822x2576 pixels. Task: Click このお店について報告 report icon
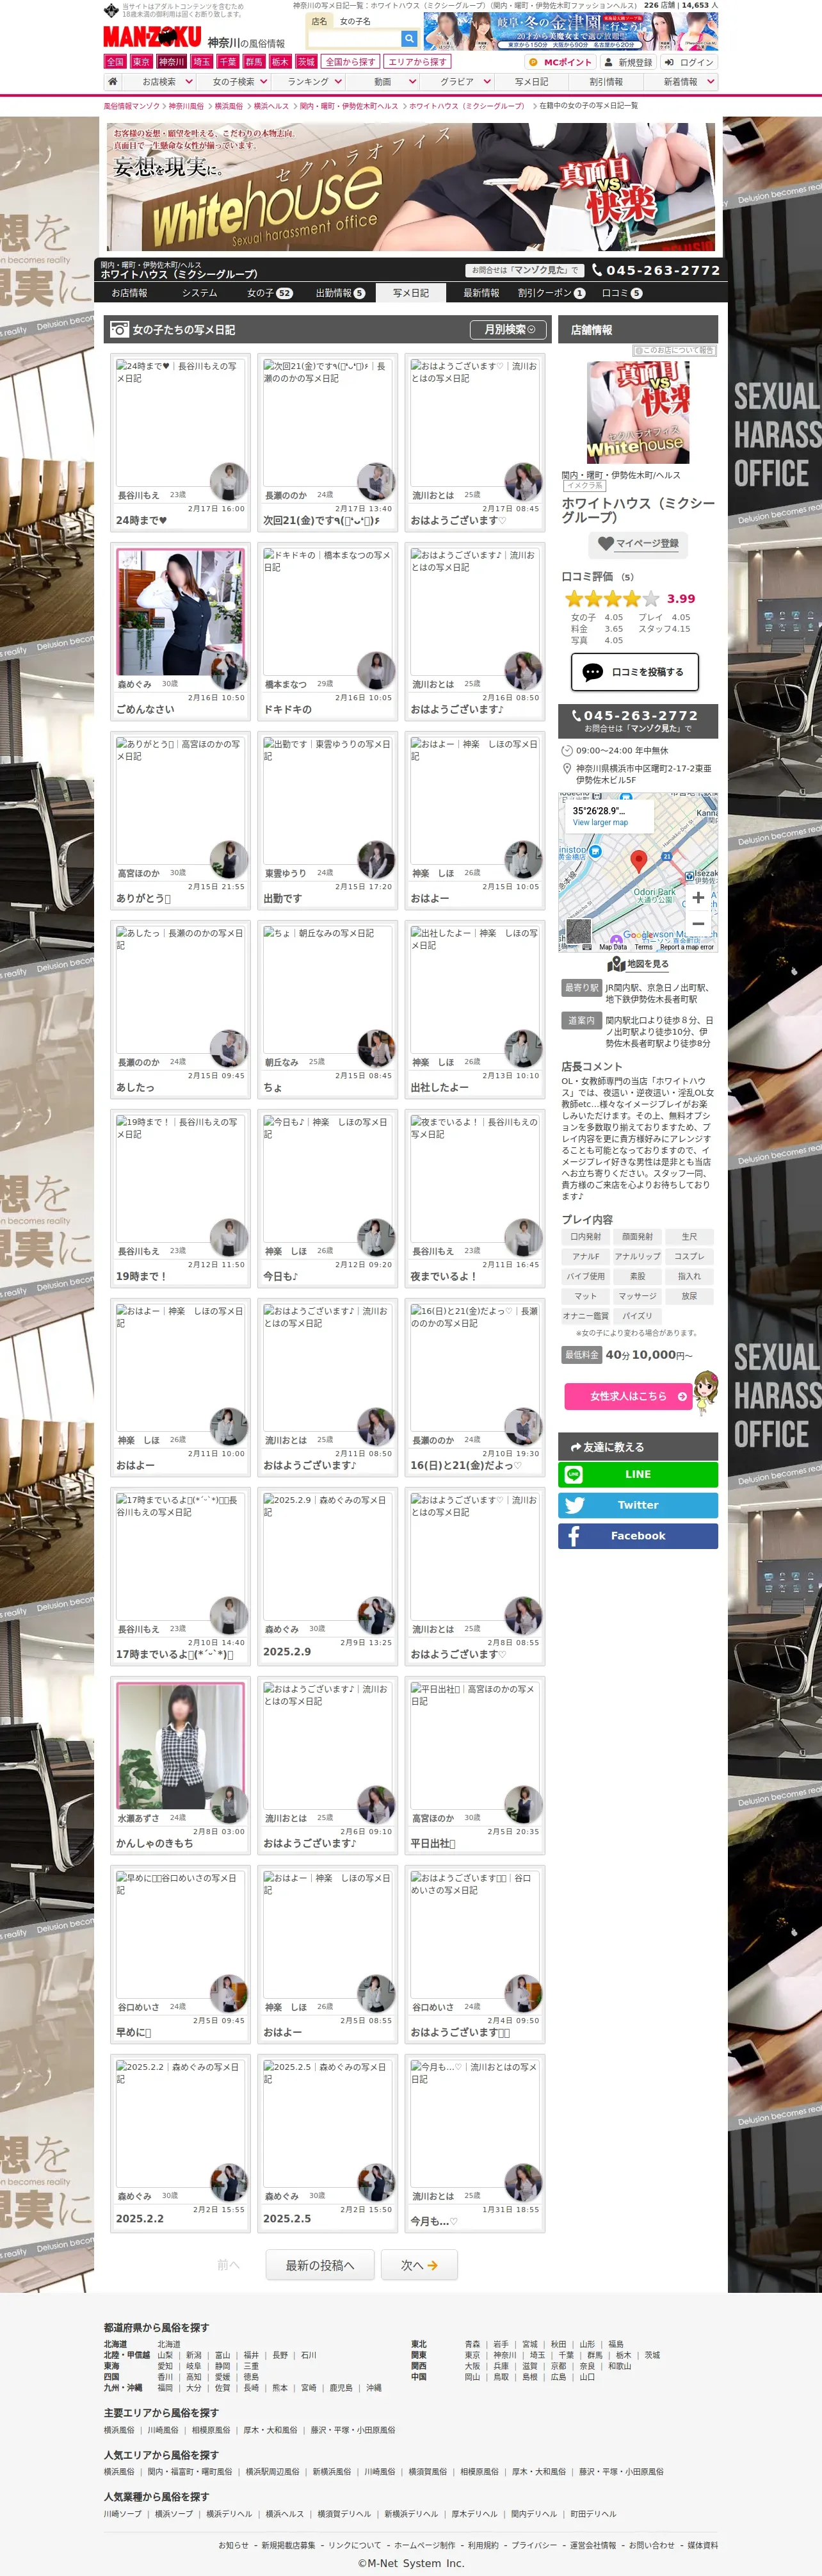tap(674, 350)
